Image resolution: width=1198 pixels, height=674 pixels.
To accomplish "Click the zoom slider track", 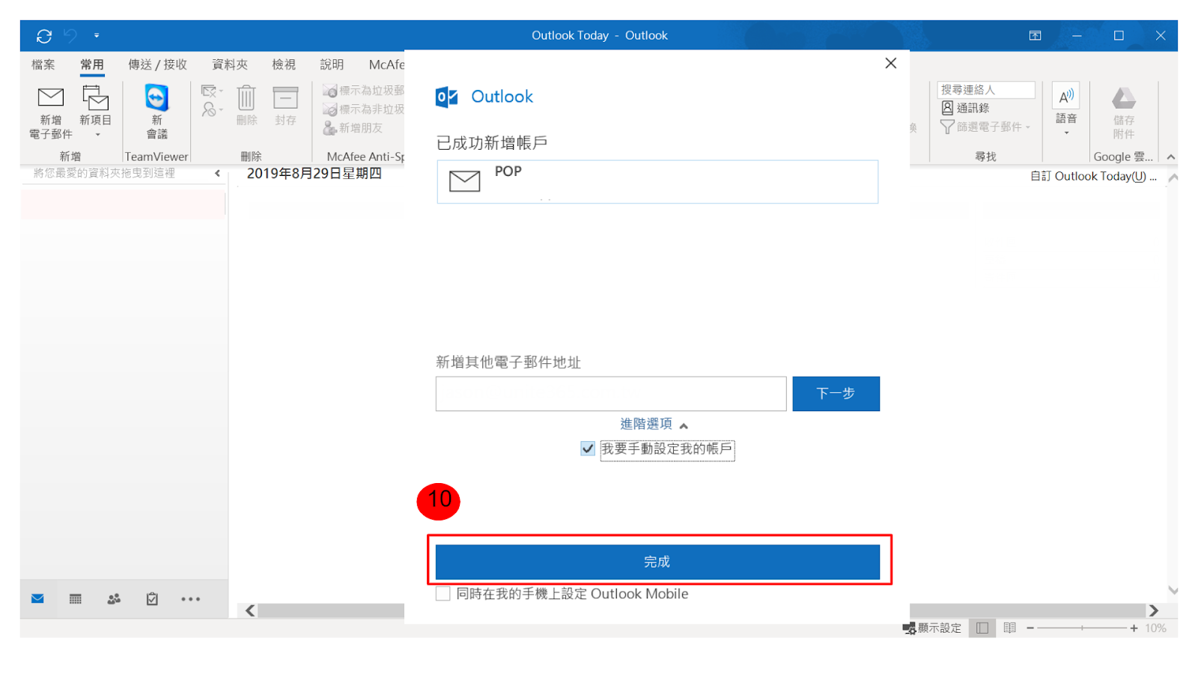I will [1082, 628].
